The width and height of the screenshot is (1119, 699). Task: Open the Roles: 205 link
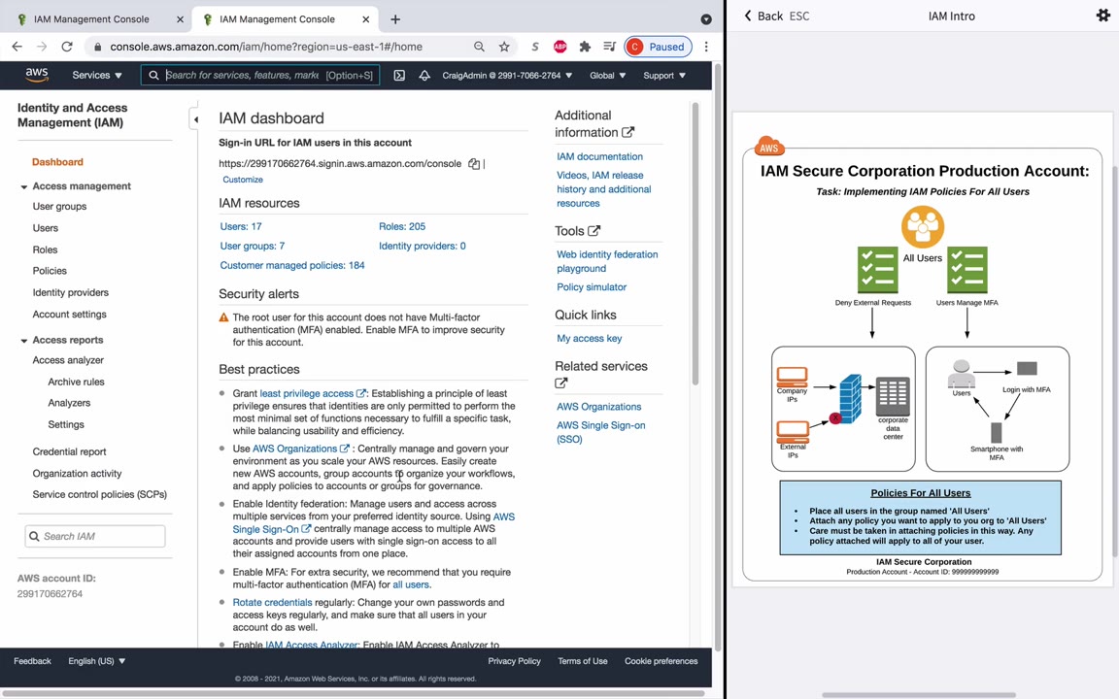(402, 226)
